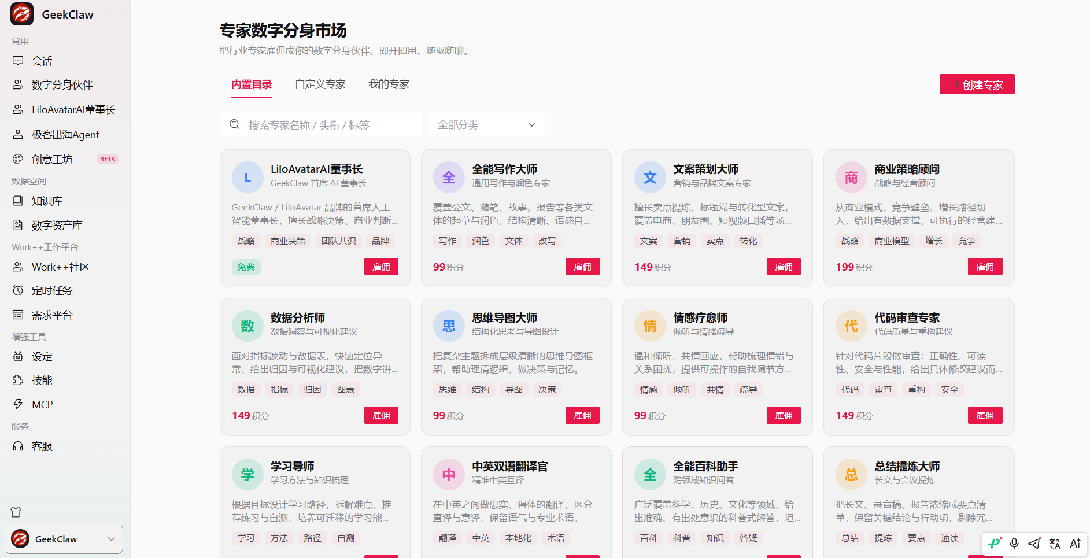Screen dimensions: 1090x558
Task: Click the paper plane icon in floating toolbar
Action: tap(1034, 543)
